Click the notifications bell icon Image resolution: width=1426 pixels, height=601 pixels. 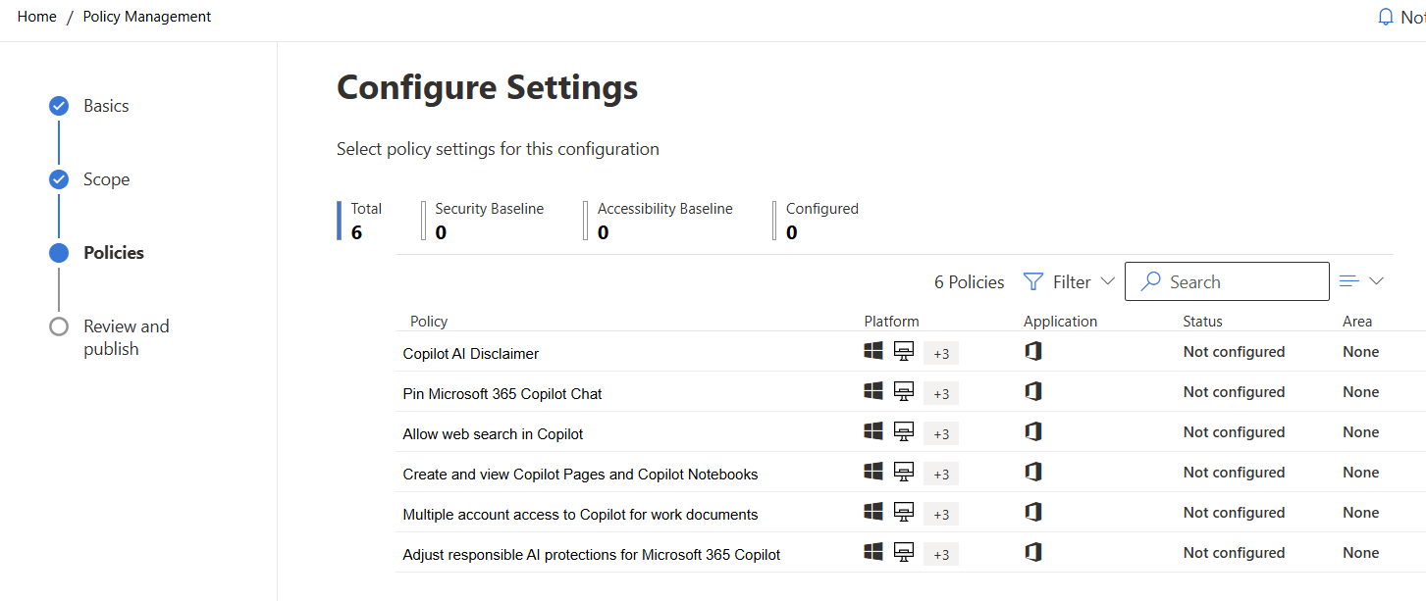(x=1385, y=16)
